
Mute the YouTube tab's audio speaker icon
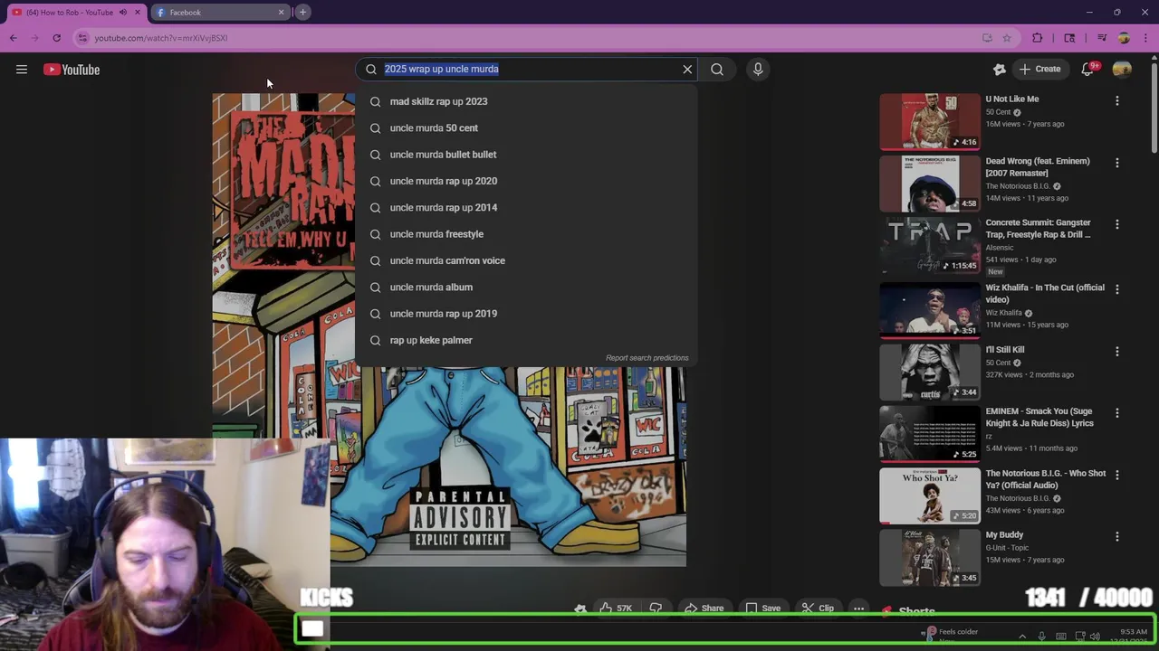tap(123, 13)
